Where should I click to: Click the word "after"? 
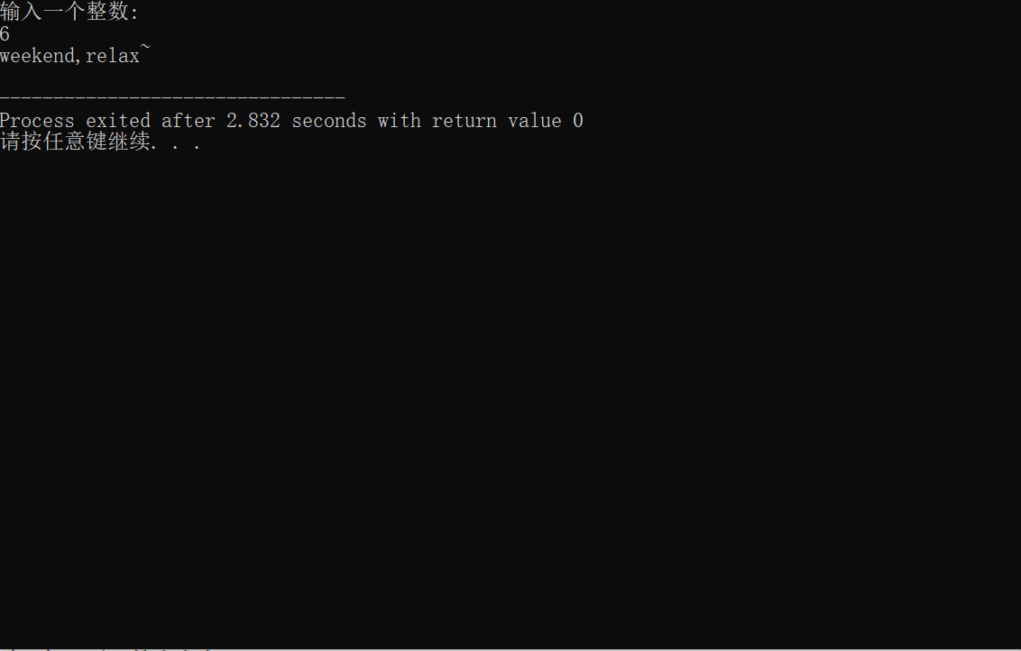tap(189, 121)
